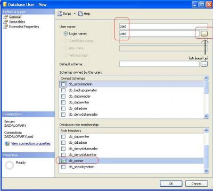
Task: Click Owned Schemas scrollbar up arrow
Action: 206,78
